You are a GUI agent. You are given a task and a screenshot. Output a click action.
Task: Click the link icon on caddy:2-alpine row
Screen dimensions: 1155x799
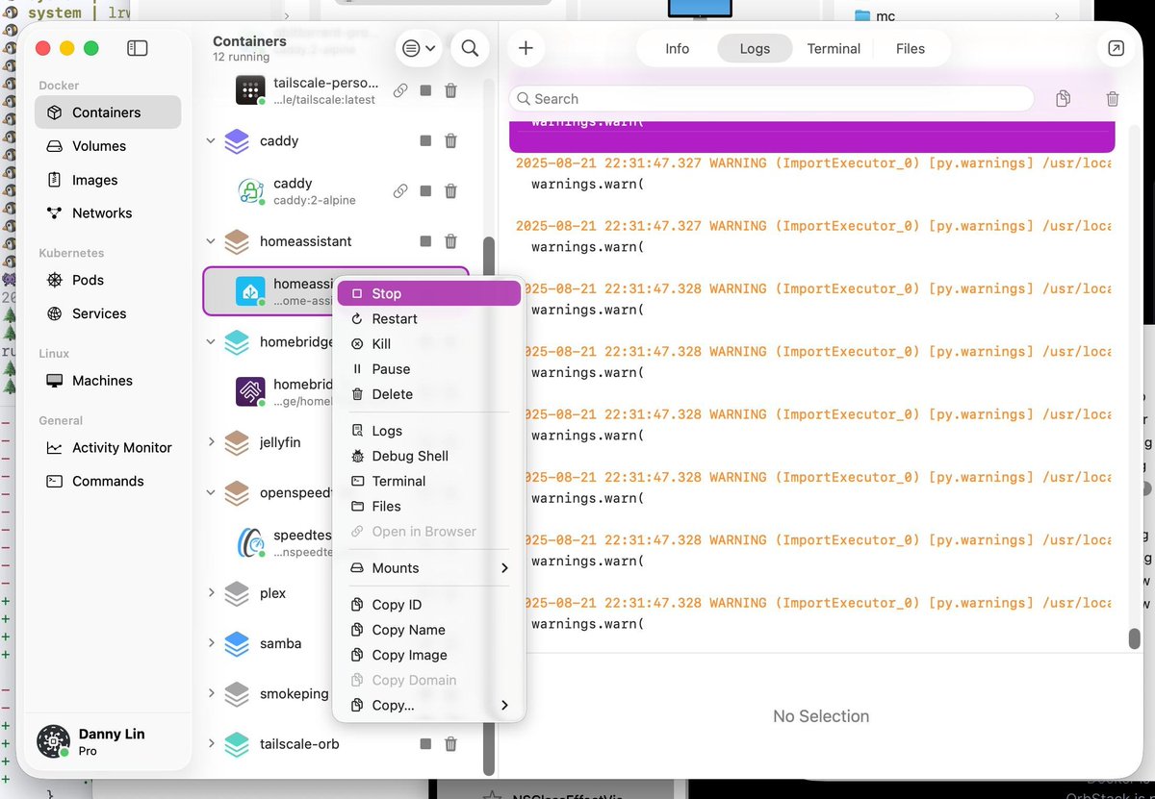(x=400, y=190)
